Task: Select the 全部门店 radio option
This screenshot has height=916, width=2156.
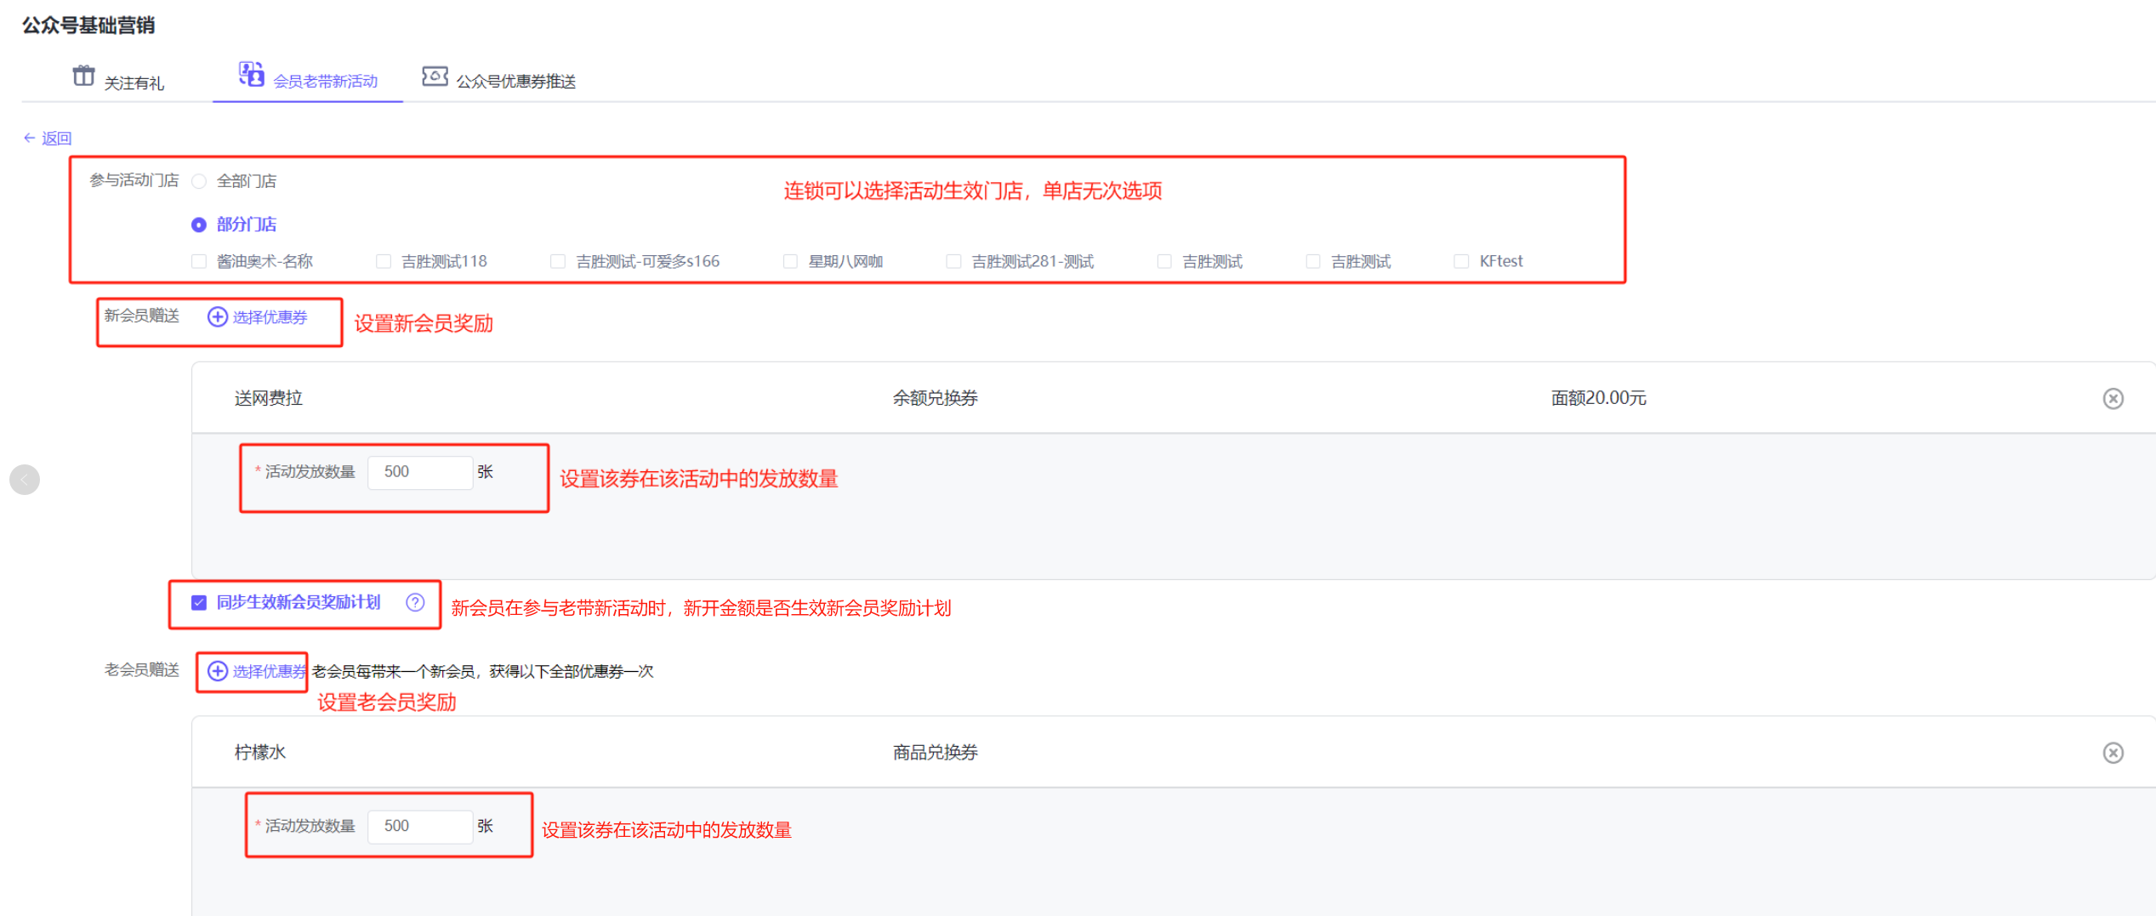Action: [x=199, y=181]
